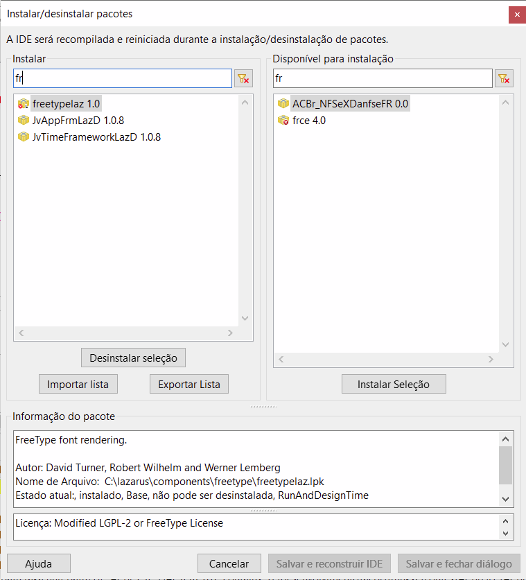The image size is (526, 580).
Task: Click license box scroll up arrow
Action: pyautogui.click(x=505, y=521)
